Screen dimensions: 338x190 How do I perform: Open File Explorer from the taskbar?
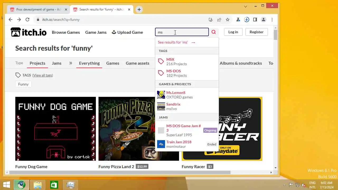pos(37,185)
